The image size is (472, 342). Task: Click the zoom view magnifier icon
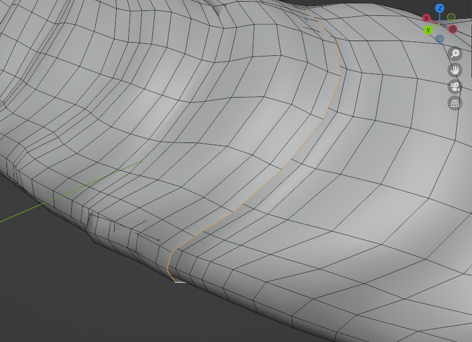pos(455,54)
